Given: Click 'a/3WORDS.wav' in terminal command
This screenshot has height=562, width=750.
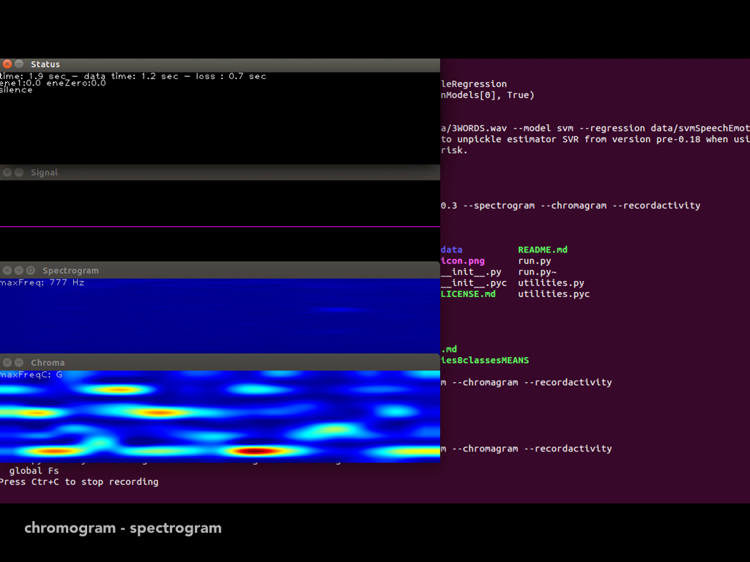Looking at the screenshot, I should point(474,128).
